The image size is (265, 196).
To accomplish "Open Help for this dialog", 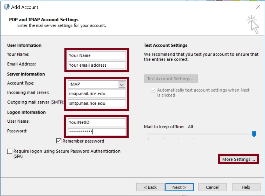I will point(246,187).
